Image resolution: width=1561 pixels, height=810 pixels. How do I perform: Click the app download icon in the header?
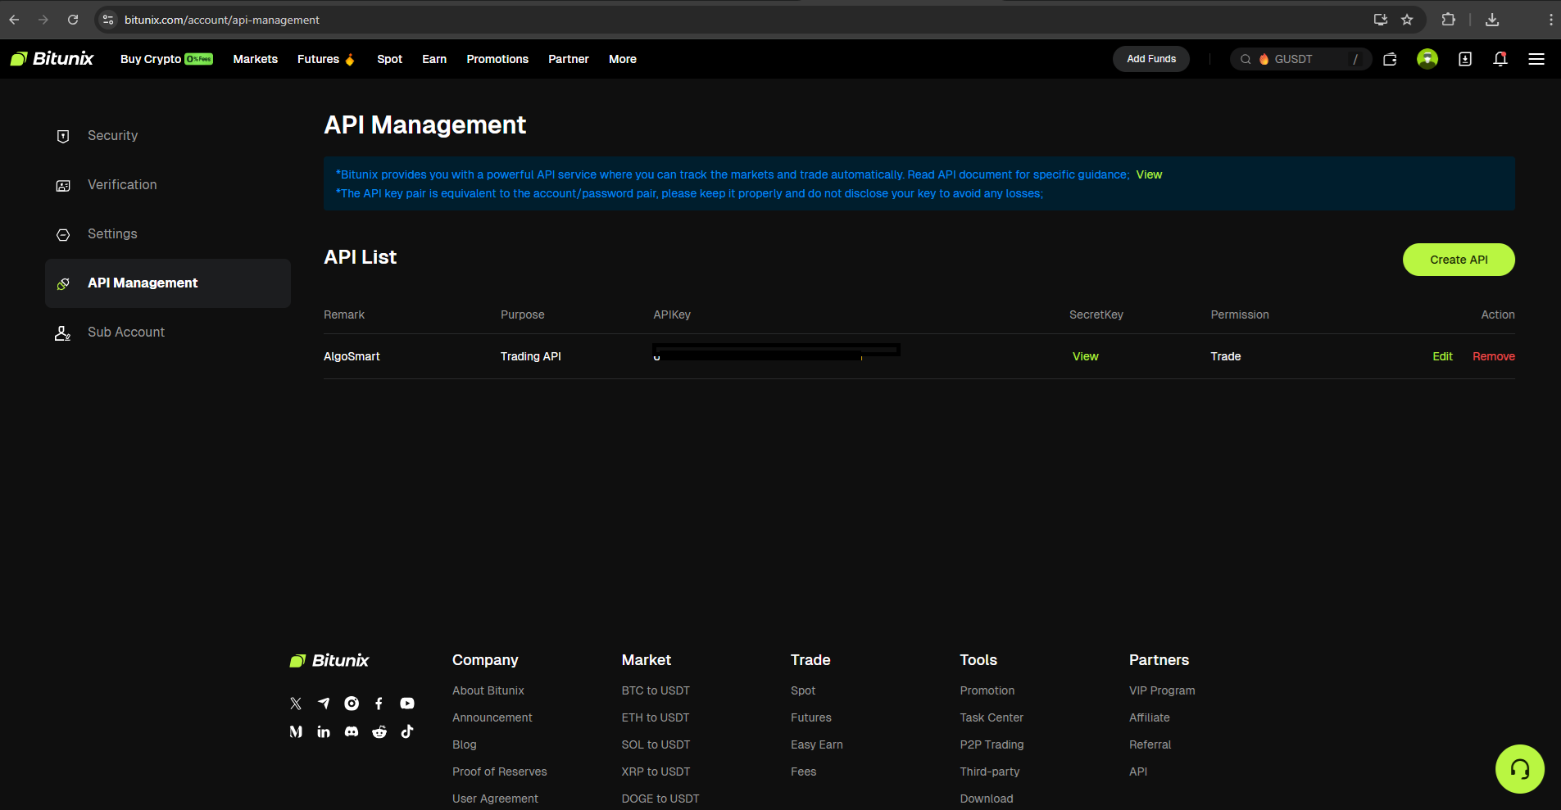(1464, 59)
